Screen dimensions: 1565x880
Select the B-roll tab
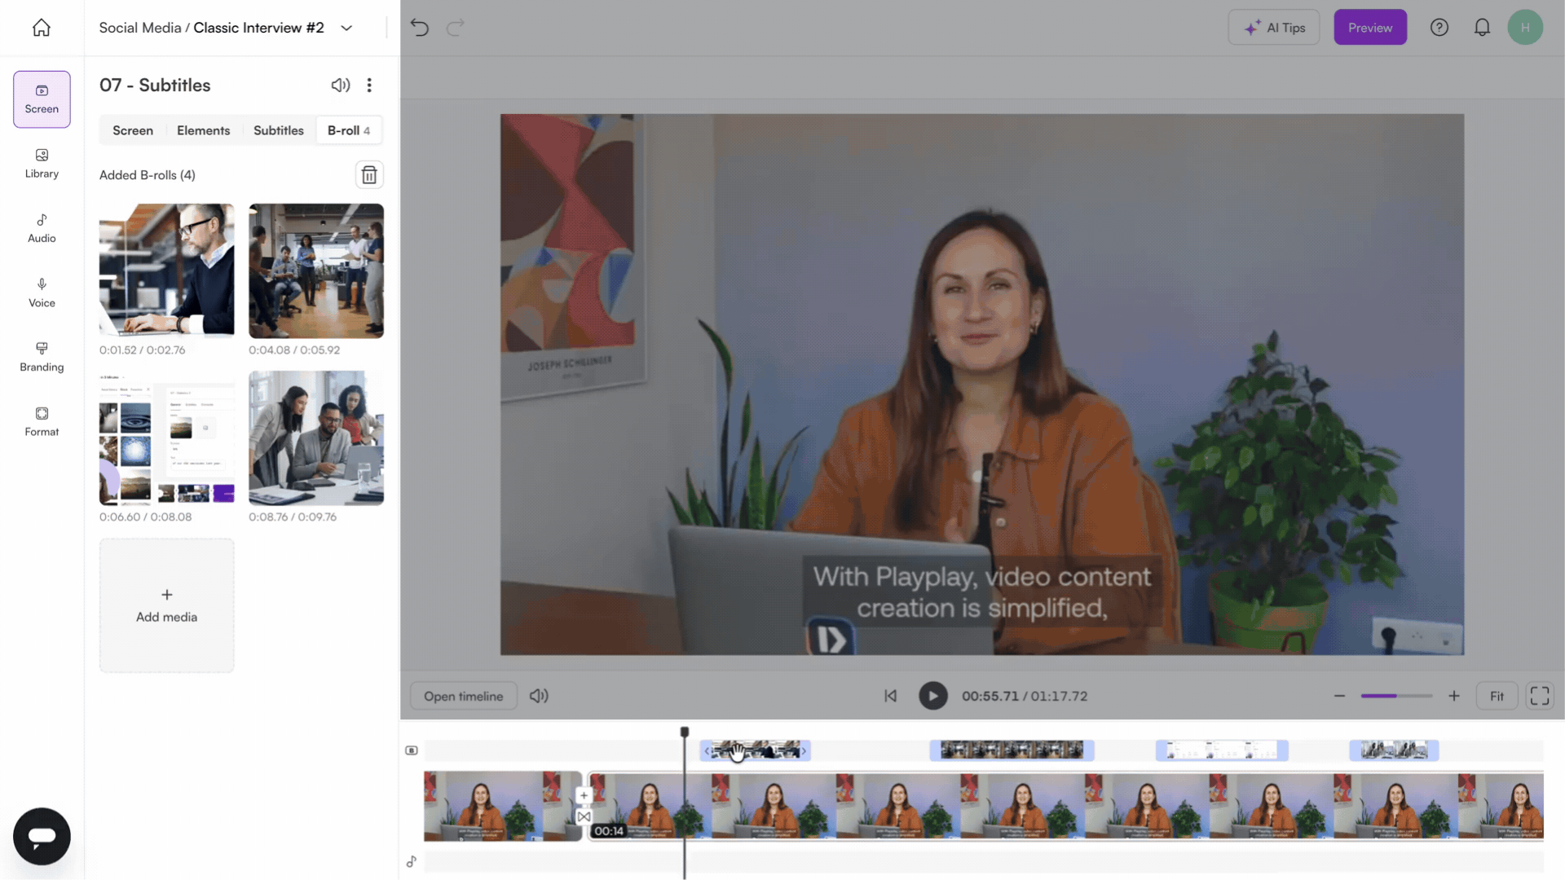[349, 130]
